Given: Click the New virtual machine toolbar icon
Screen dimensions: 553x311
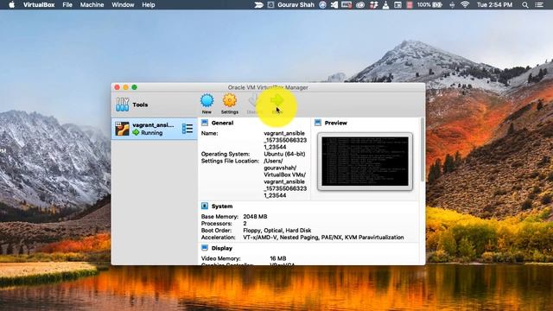Looking at the screenshot, I should pyautogui.click(x=207, y=101).
